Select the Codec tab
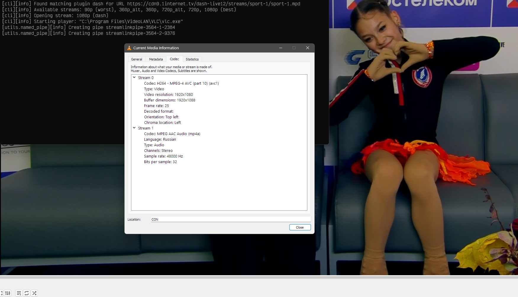This screenshot has height=297, width=518. click(174, 59)
